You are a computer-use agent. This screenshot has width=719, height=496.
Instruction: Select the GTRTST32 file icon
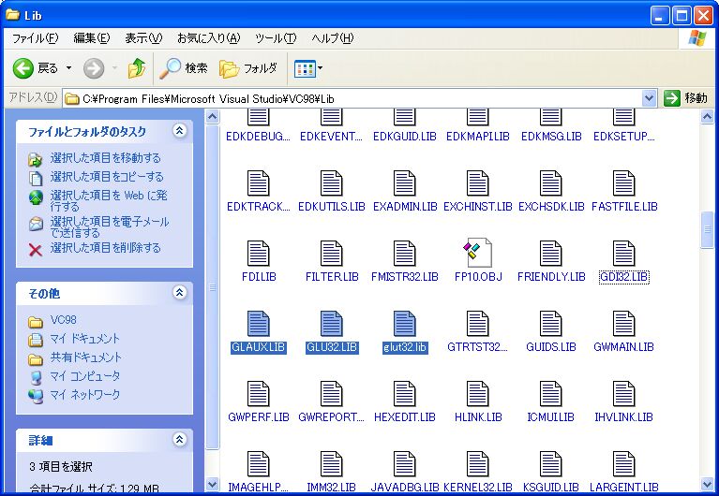[x=477, y=324]
